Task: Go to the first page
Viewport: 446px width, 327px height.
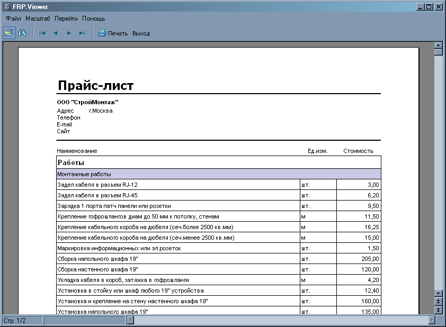Action: point(42,33)
